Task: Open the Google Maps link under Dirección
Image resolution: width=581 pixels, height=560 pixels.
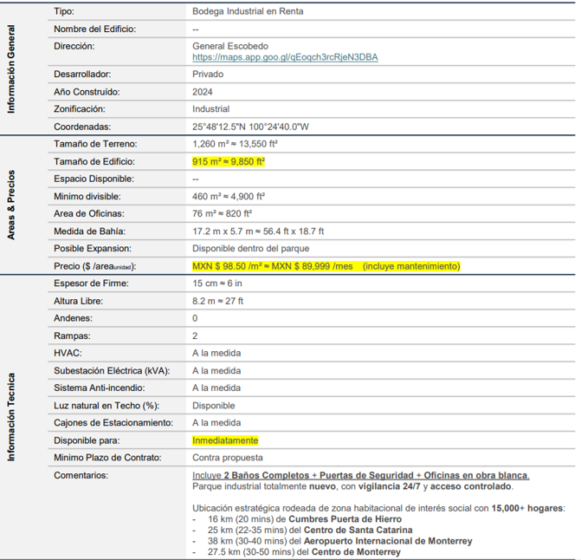Action: [285, 57]
